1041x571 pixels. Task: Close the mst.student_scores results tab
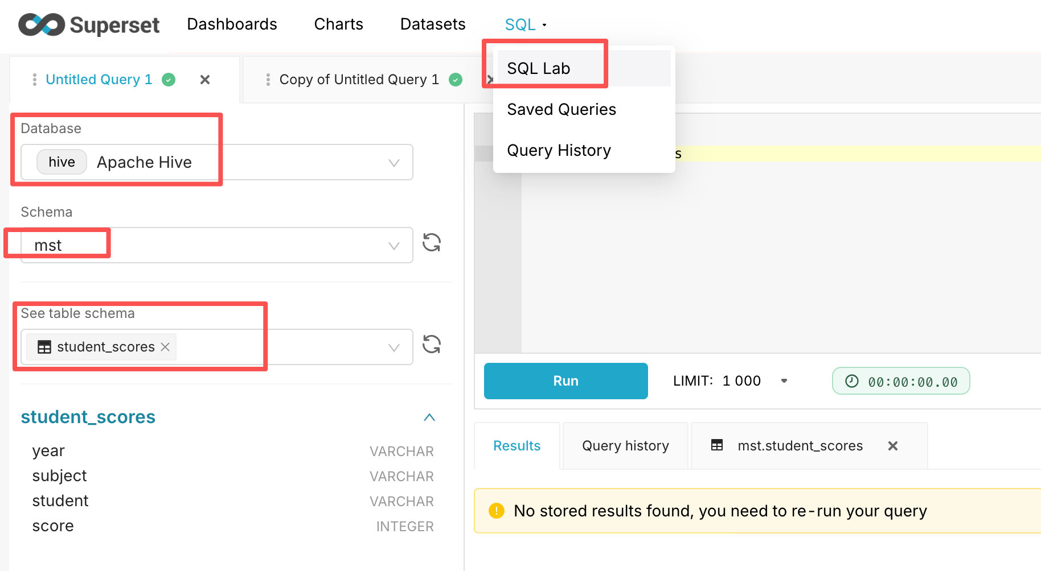point(893,446)
